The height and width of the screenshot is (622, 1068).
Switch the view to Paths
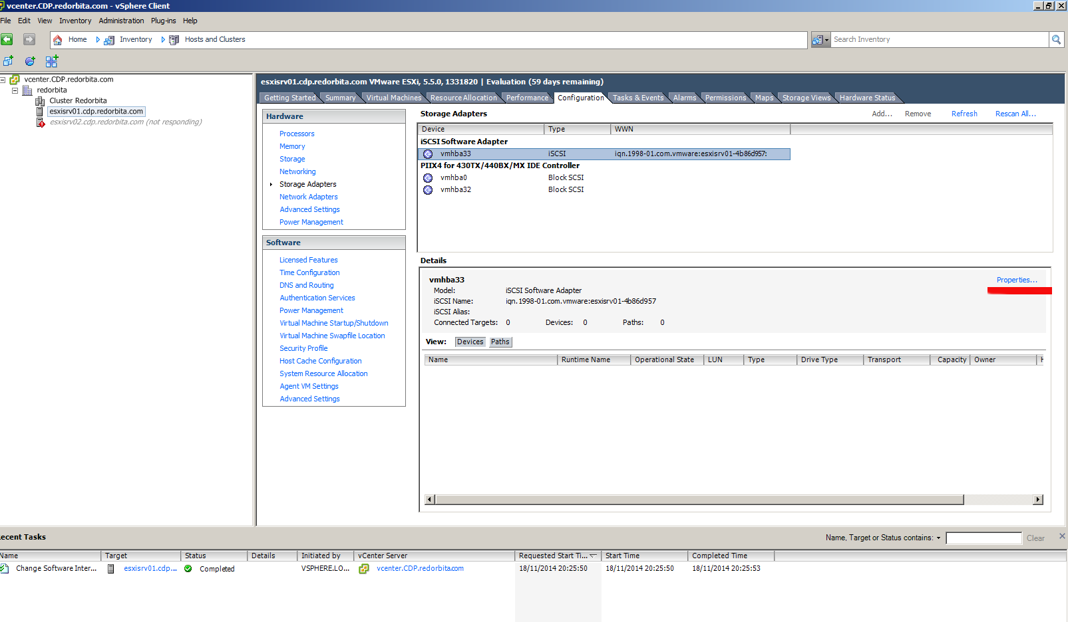pos(500,342)
